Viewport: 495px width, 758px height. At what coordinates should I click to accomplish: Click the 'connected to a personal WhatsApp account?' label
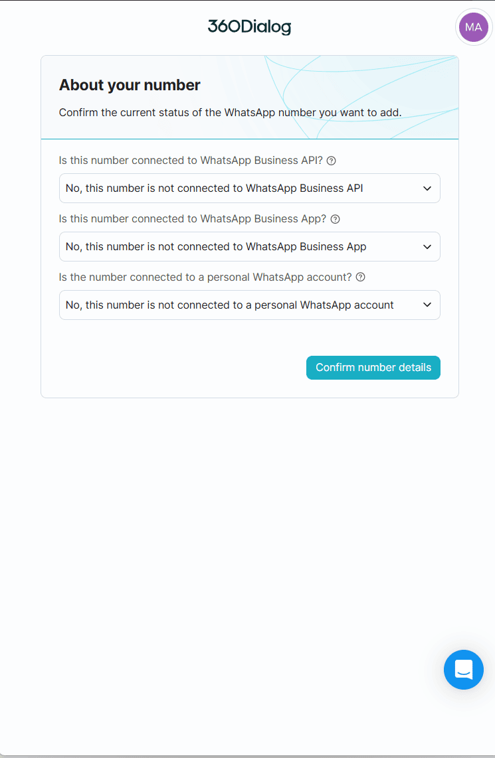click(205, 277)
